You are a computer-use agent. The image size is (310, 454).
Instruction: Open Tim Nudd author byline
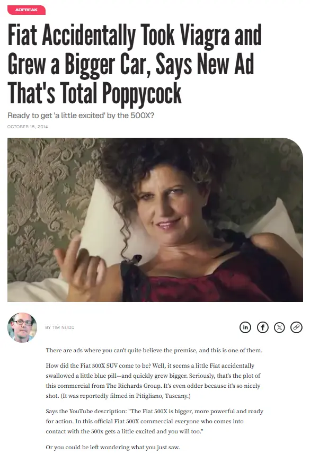coord(60,327)
